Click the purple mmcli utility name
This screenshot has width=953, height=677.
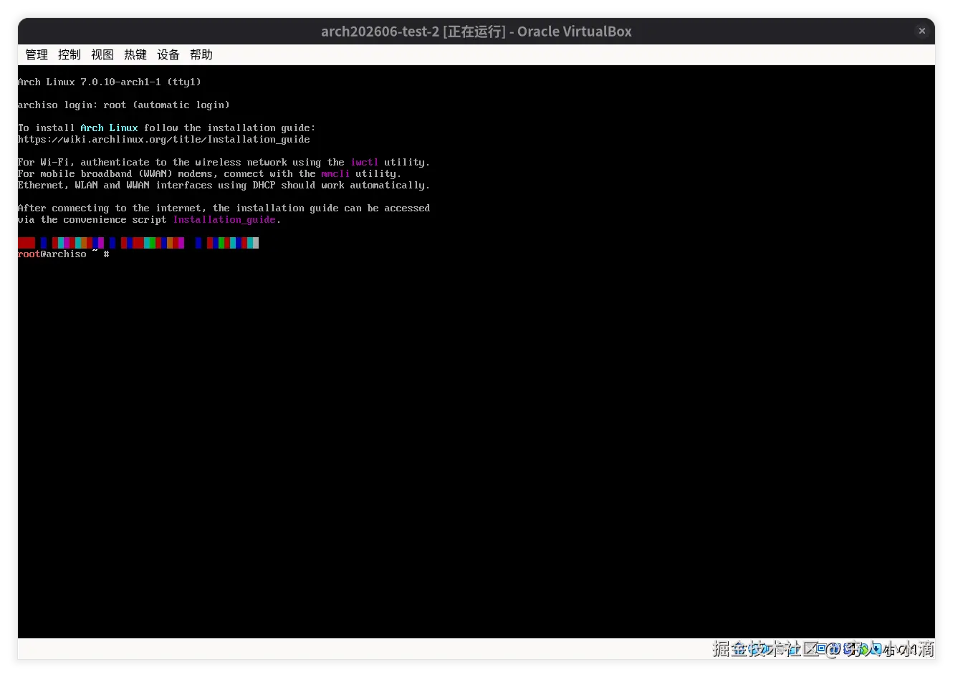(335, 174)
